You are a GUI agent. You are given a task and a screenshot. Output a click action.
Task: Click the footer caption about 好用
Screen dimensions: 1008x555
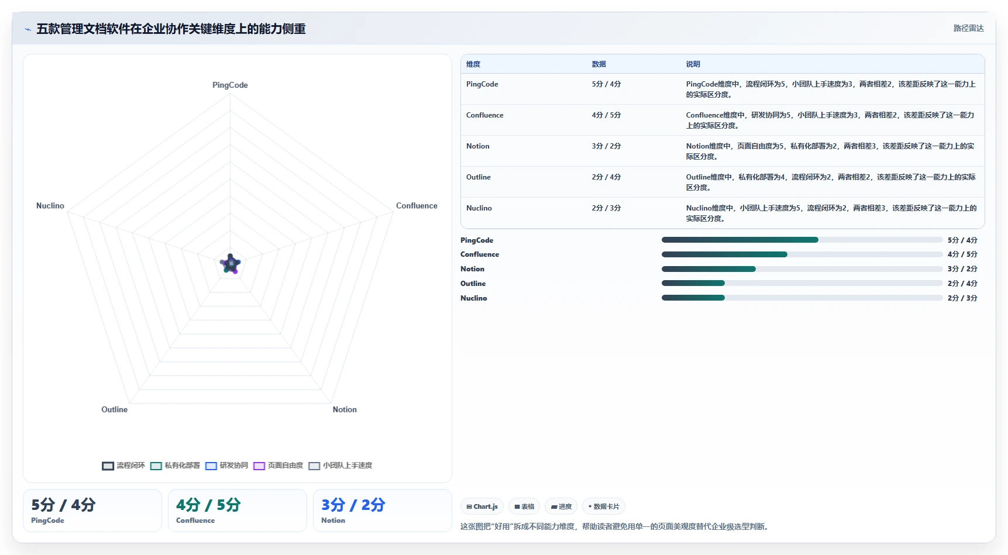point(615,527)
